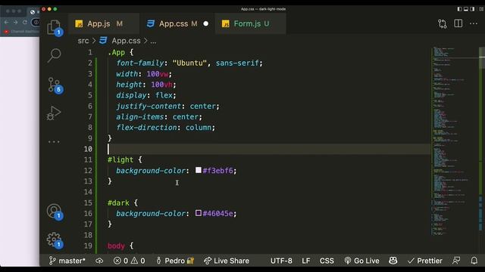
Task: Change end of line sequence LF
Action: tap(305, 261)
